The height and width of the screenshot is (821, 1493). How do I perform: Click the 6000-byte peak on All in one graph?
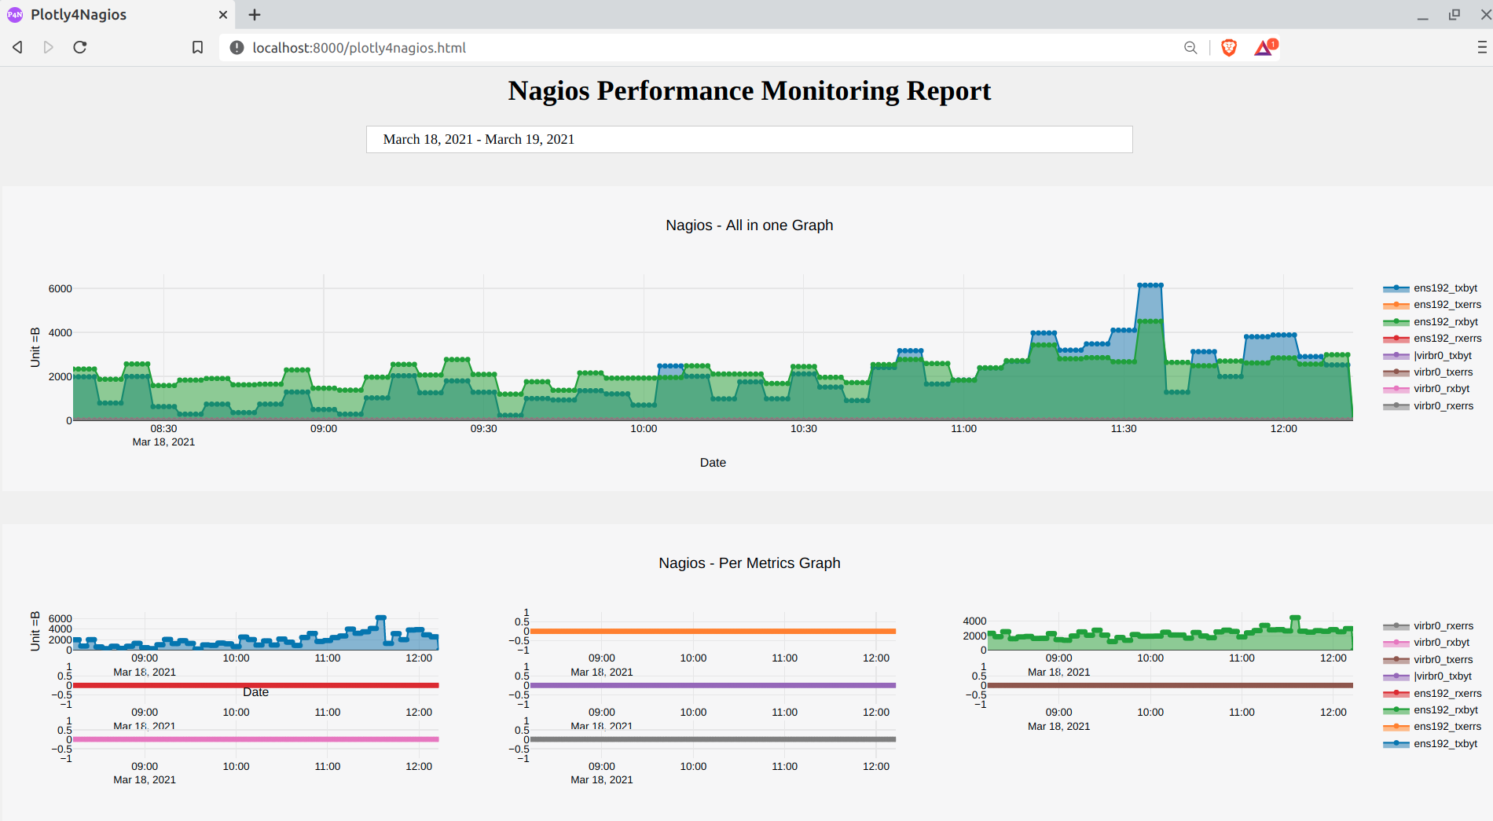[1150, 285]
